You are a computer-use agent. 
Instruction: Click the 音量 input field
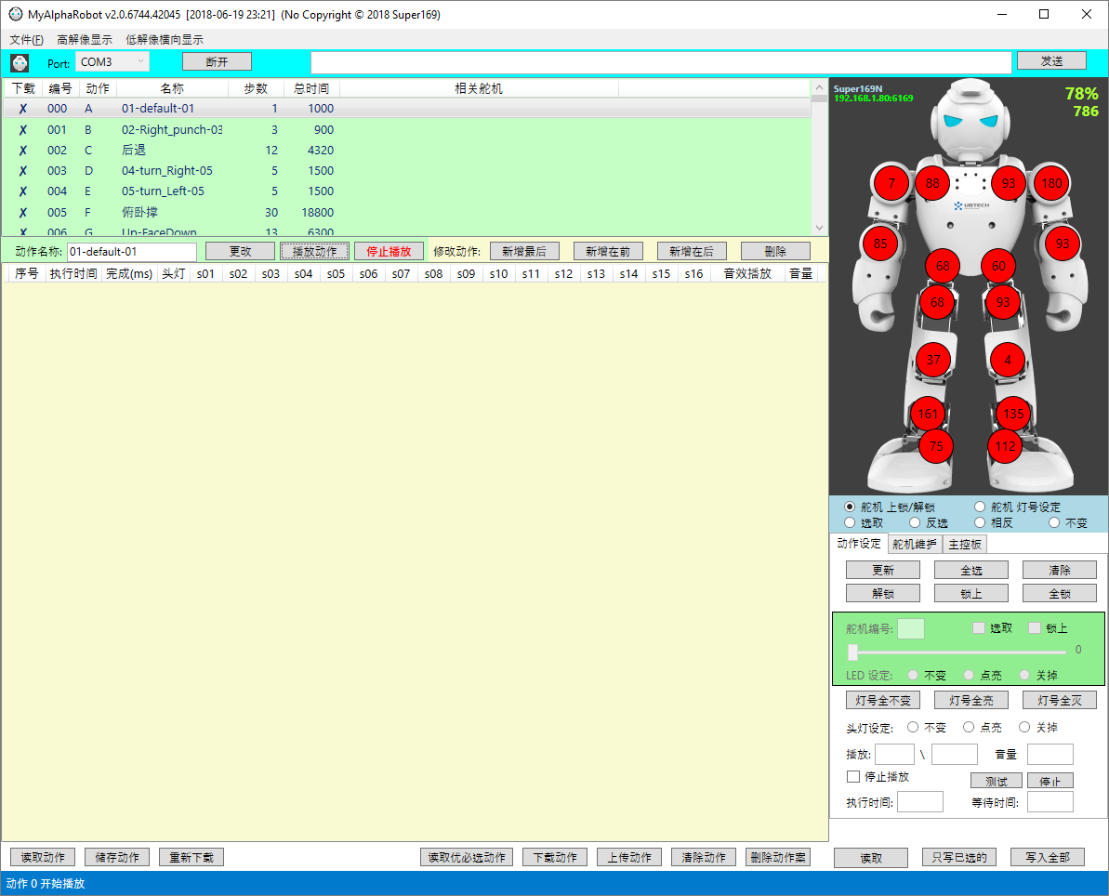point(1050,754)
